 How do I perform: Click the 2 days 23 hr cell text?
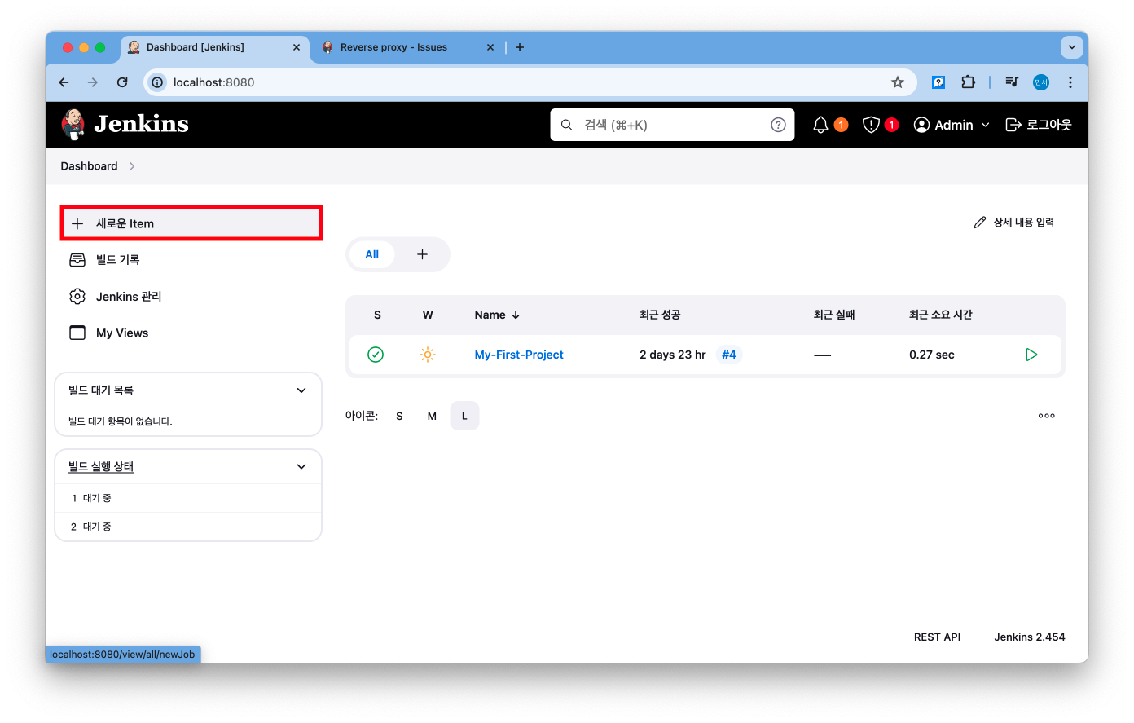click(673, 355)
